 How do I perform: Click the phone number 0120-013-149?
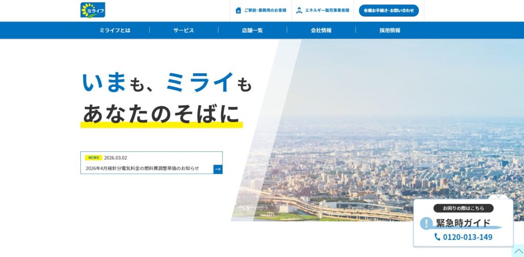[467, 237]
